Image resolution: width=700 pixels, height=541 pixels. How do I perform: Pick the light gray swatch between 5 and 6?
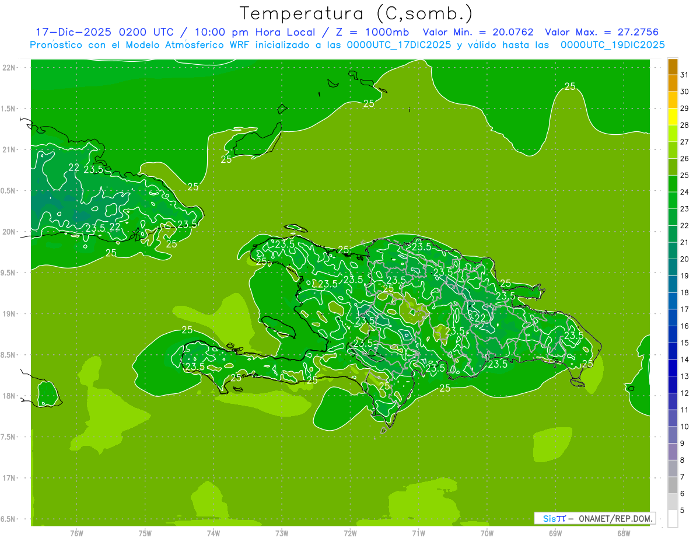point(673,502)
